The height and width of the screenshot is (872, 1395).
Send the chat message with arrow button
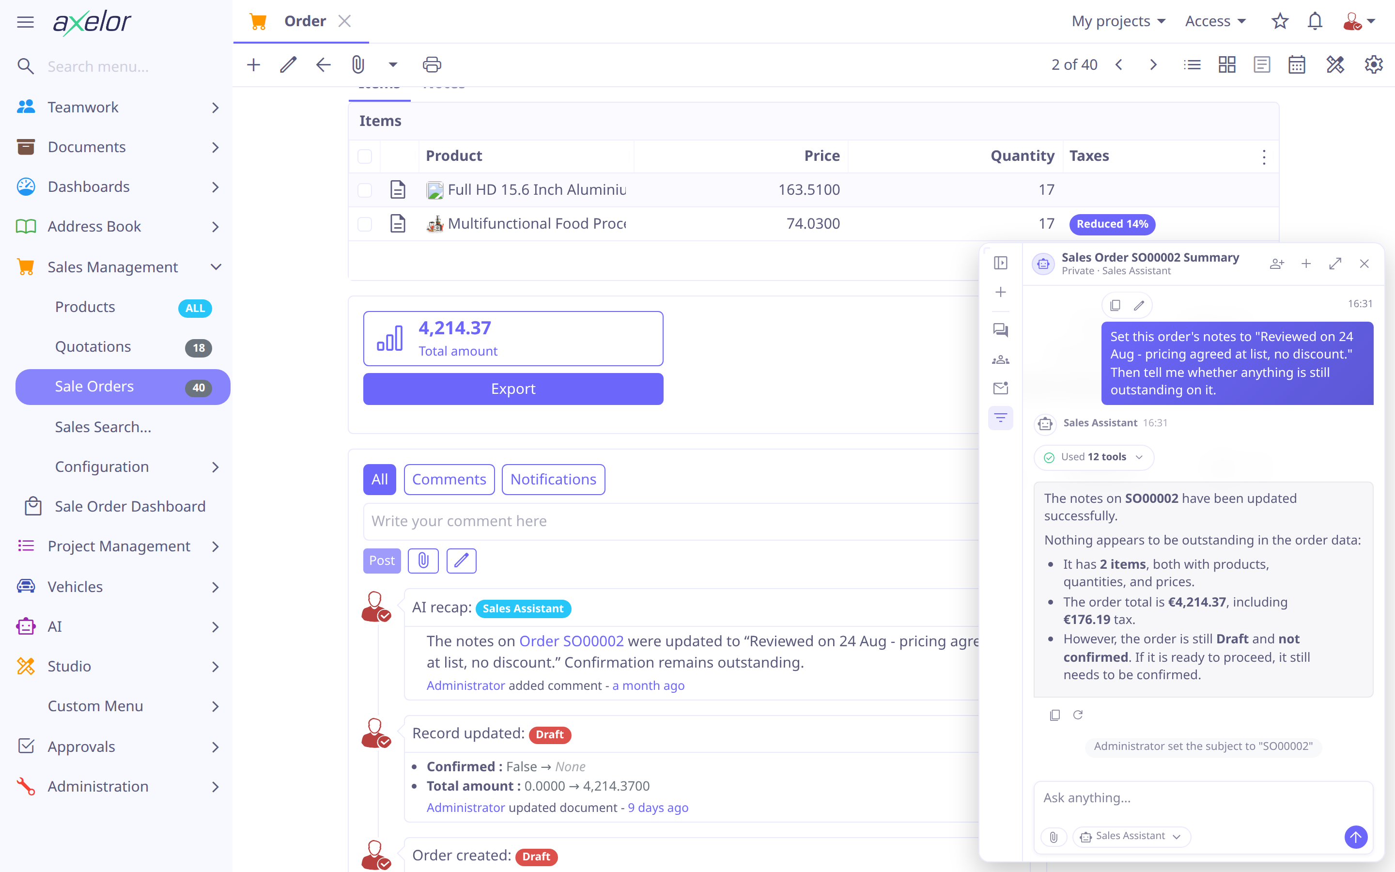1356,837
